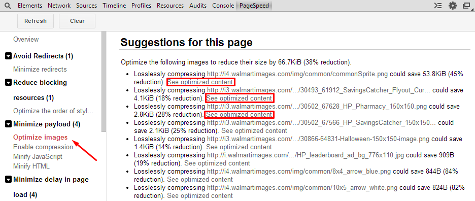This screenshot has height=201, width=475.
Task: See optimized content for 2.8KiB saving
Action: point(239,115)
